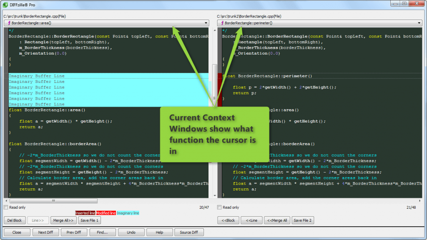The image size is (427, 240).
Task: Enable Read only for the right file
Action: tap(219, 207)
